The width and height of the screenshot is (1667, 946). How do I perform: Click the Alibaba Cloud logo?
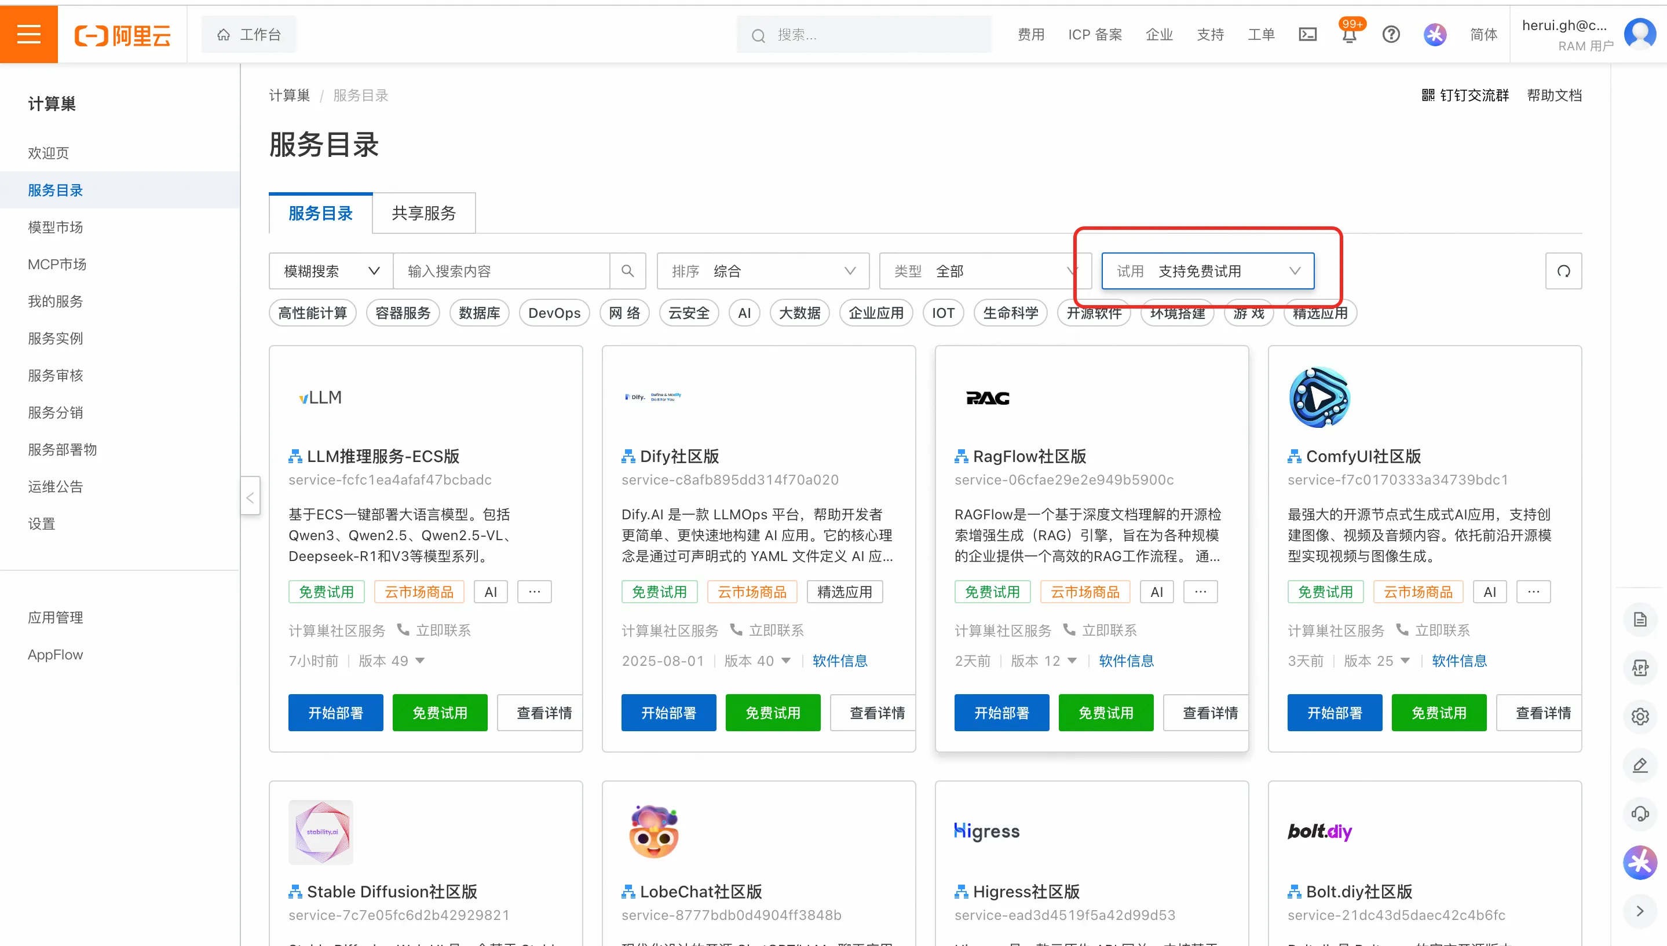[123, 34]
